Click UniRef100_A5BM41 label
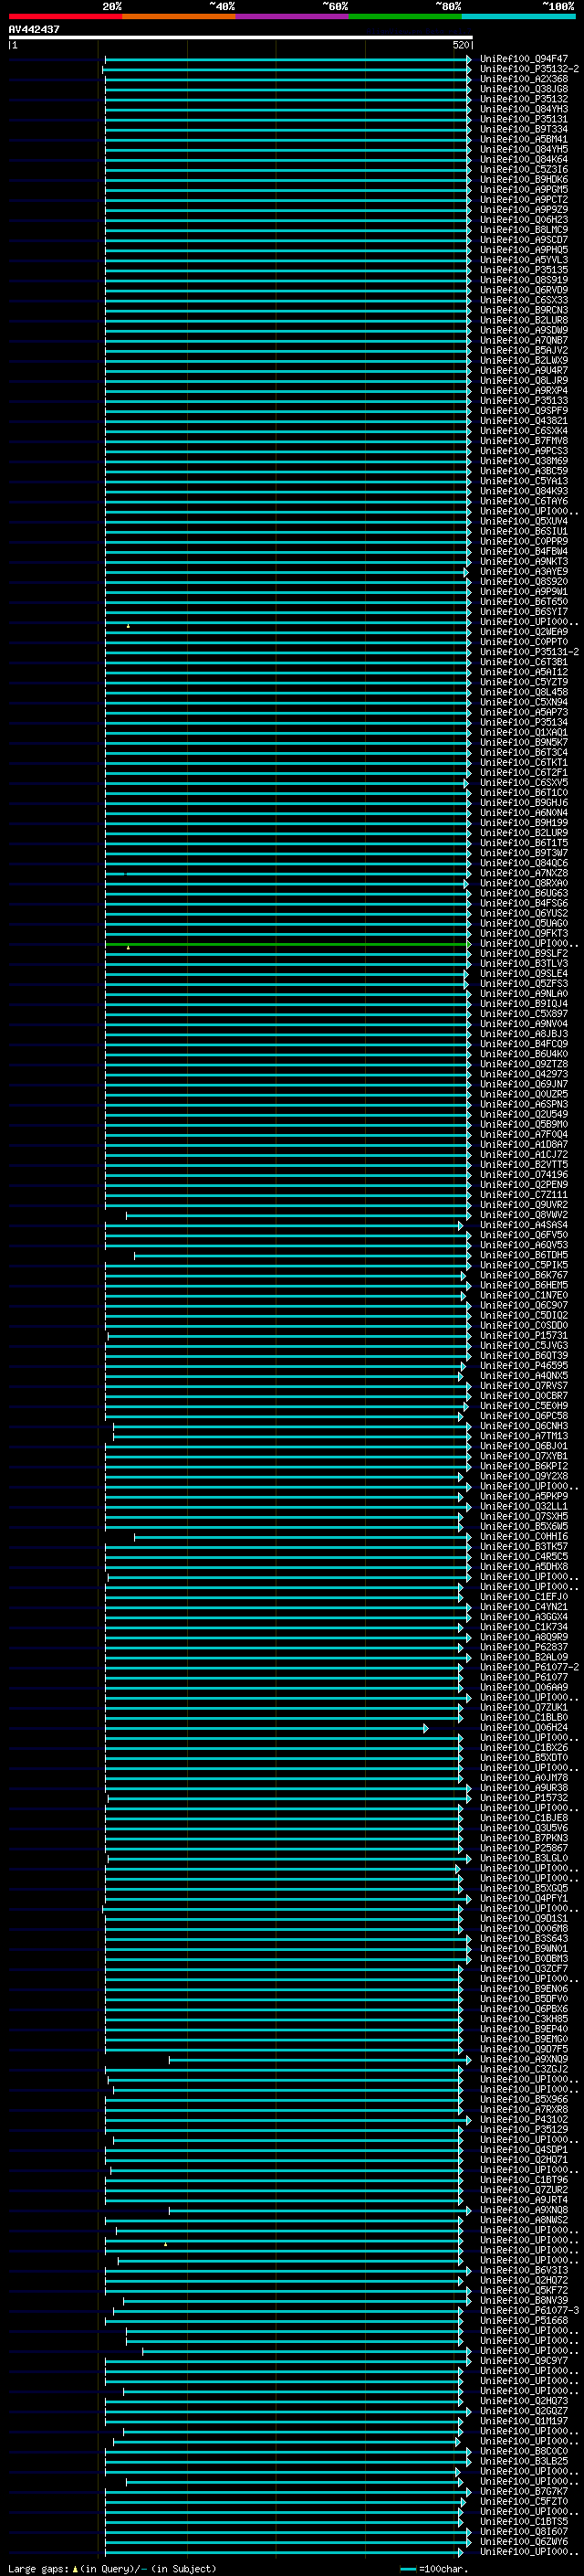 click(x=524, y=139)
